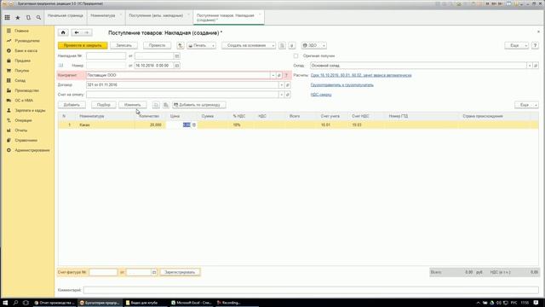Open calendar for Счет-фактура date field
The height and width of the screenshot is (307, 545).
(x=154, y=272)
